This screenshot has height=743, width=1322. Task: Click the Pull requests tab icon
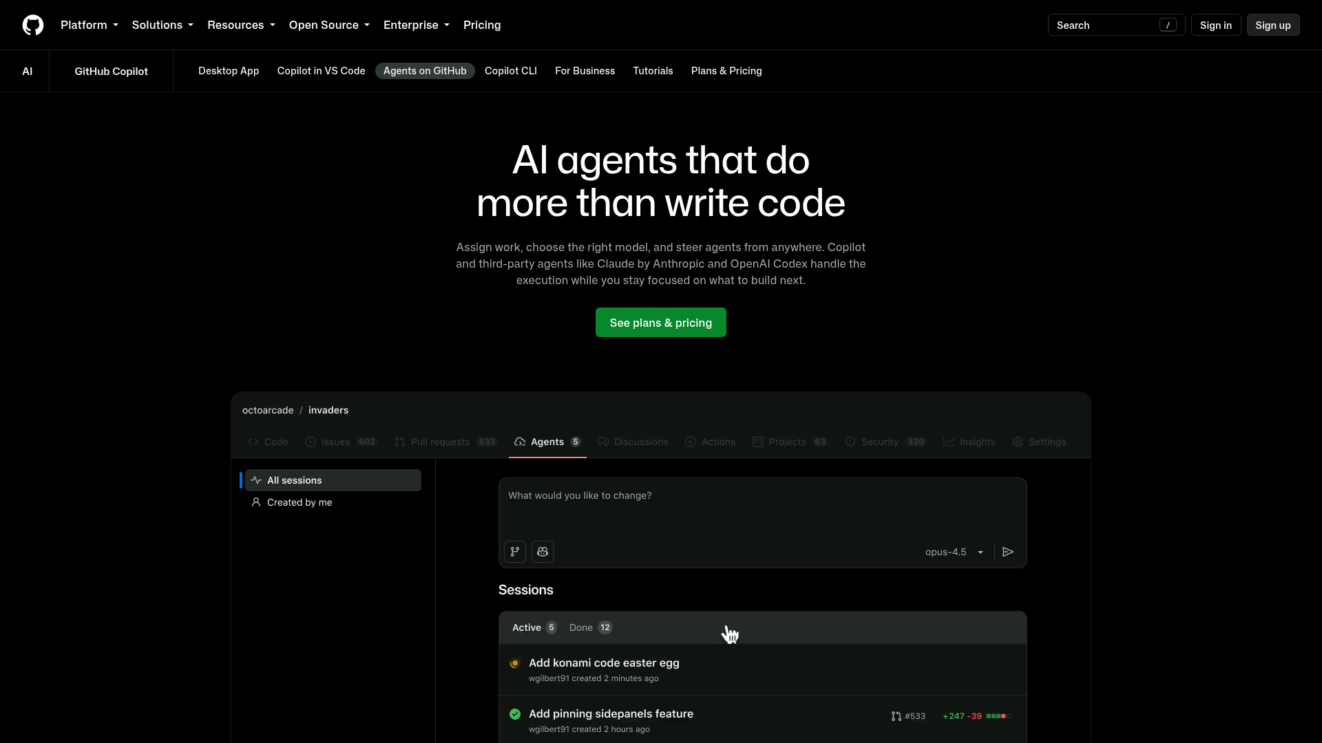tap(400, 442)
